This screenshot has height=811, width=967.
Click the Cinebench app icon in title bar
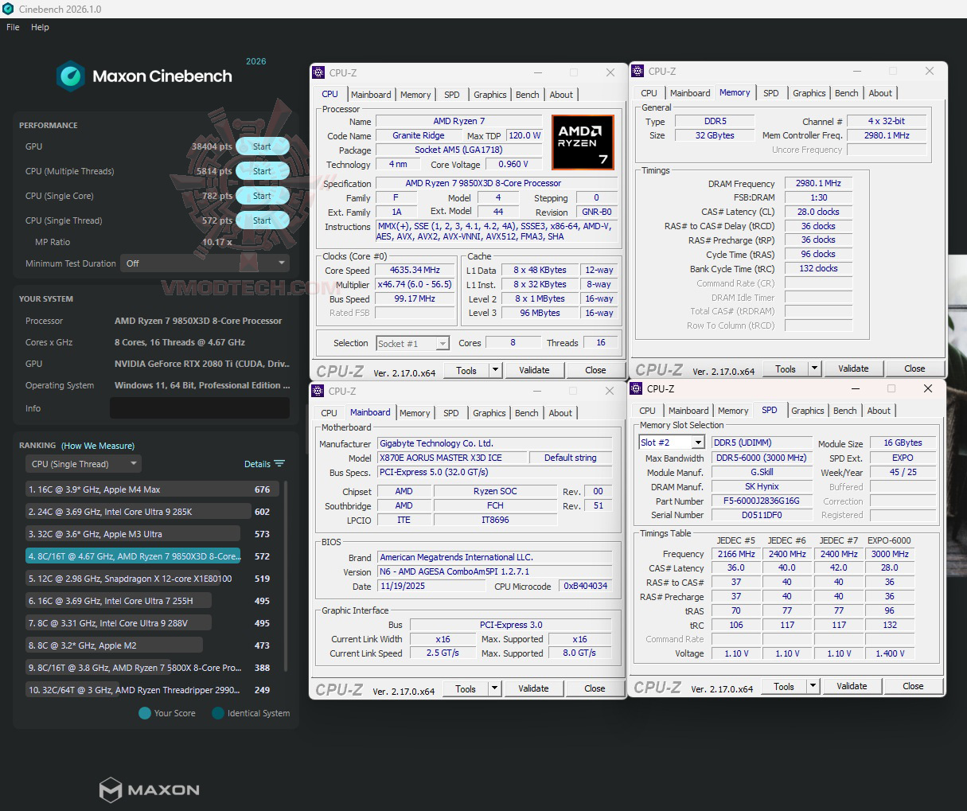[x=8, y=9]
